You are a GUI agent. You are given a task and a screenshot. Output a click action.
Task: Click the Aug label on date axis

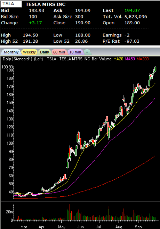pyautogui.click(x=119, y=227)
